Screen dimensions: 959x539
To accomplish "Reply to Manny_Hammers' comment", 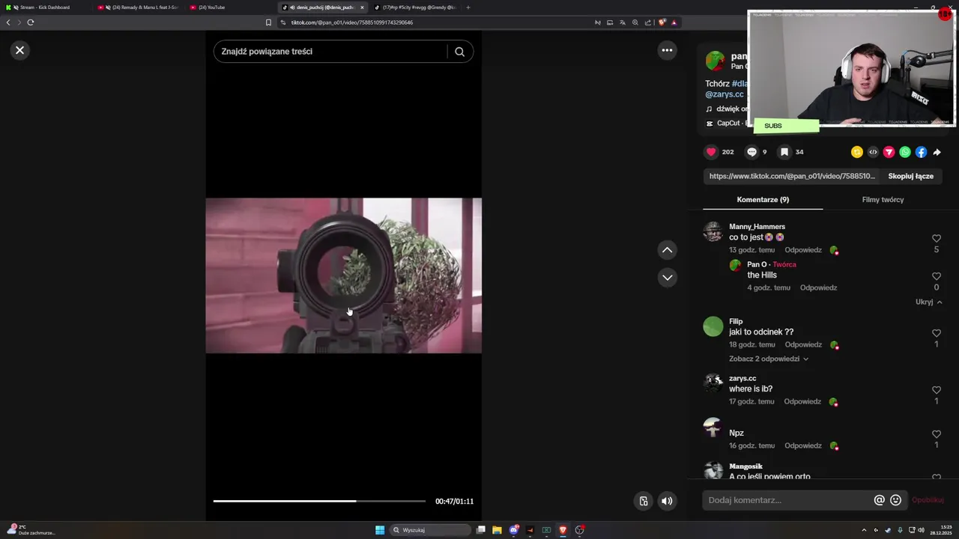I will pos(803,250).
